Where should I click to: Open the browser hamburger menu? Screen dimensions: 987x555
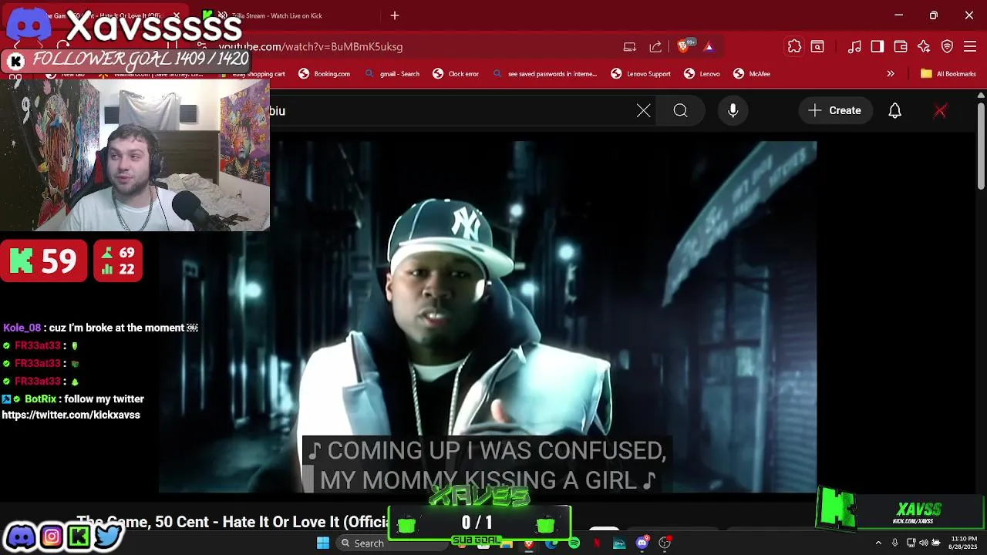click(970, 46)
